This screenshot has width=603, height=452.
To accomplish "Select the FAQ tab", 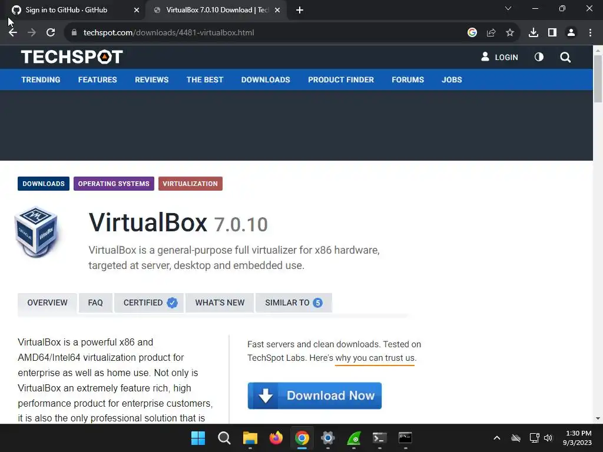I will tap(95, 303).
